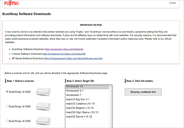Click the Fujitsu logo
The width and height of the screenshot is (184, 128).
tap(11, 3)
